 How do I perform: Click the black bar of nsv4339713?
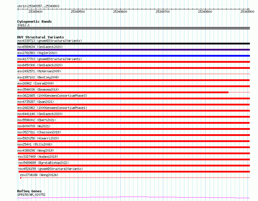point(133,44)
